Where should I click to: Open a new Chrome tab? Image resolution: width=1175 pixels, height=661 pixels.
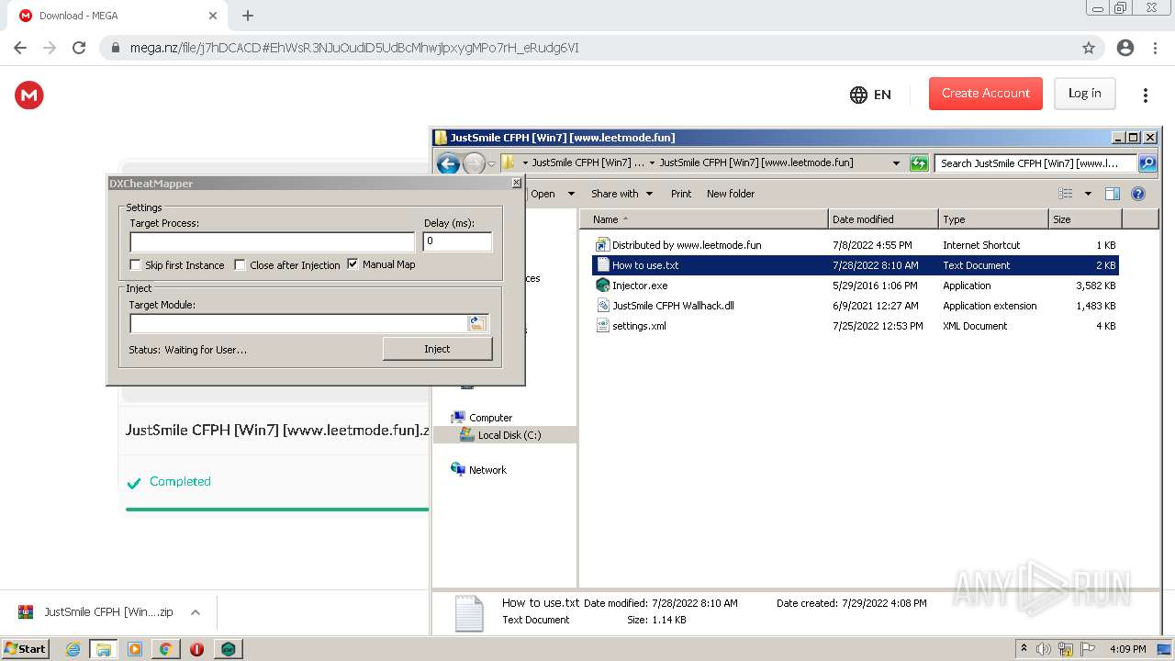point(248,16)
